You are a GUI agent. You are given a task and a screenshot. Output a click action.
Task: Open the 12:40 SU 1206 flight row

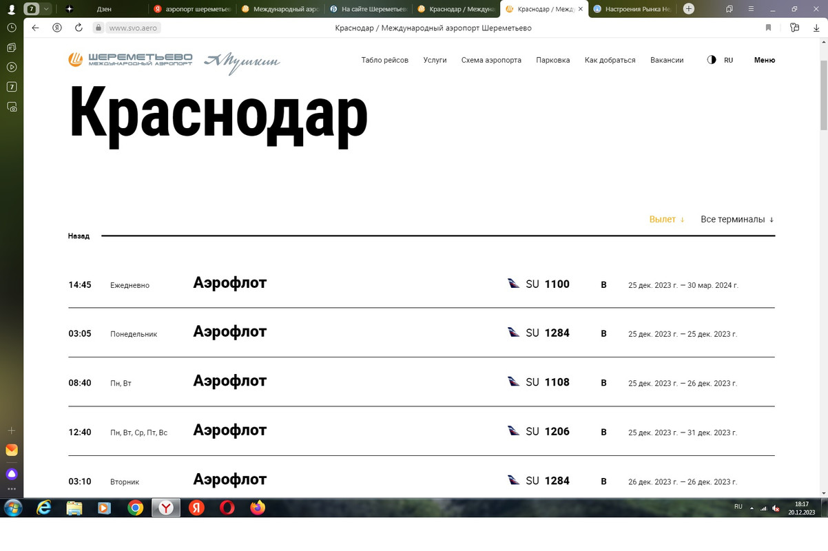pyautogui.click(x=422, y=431)
